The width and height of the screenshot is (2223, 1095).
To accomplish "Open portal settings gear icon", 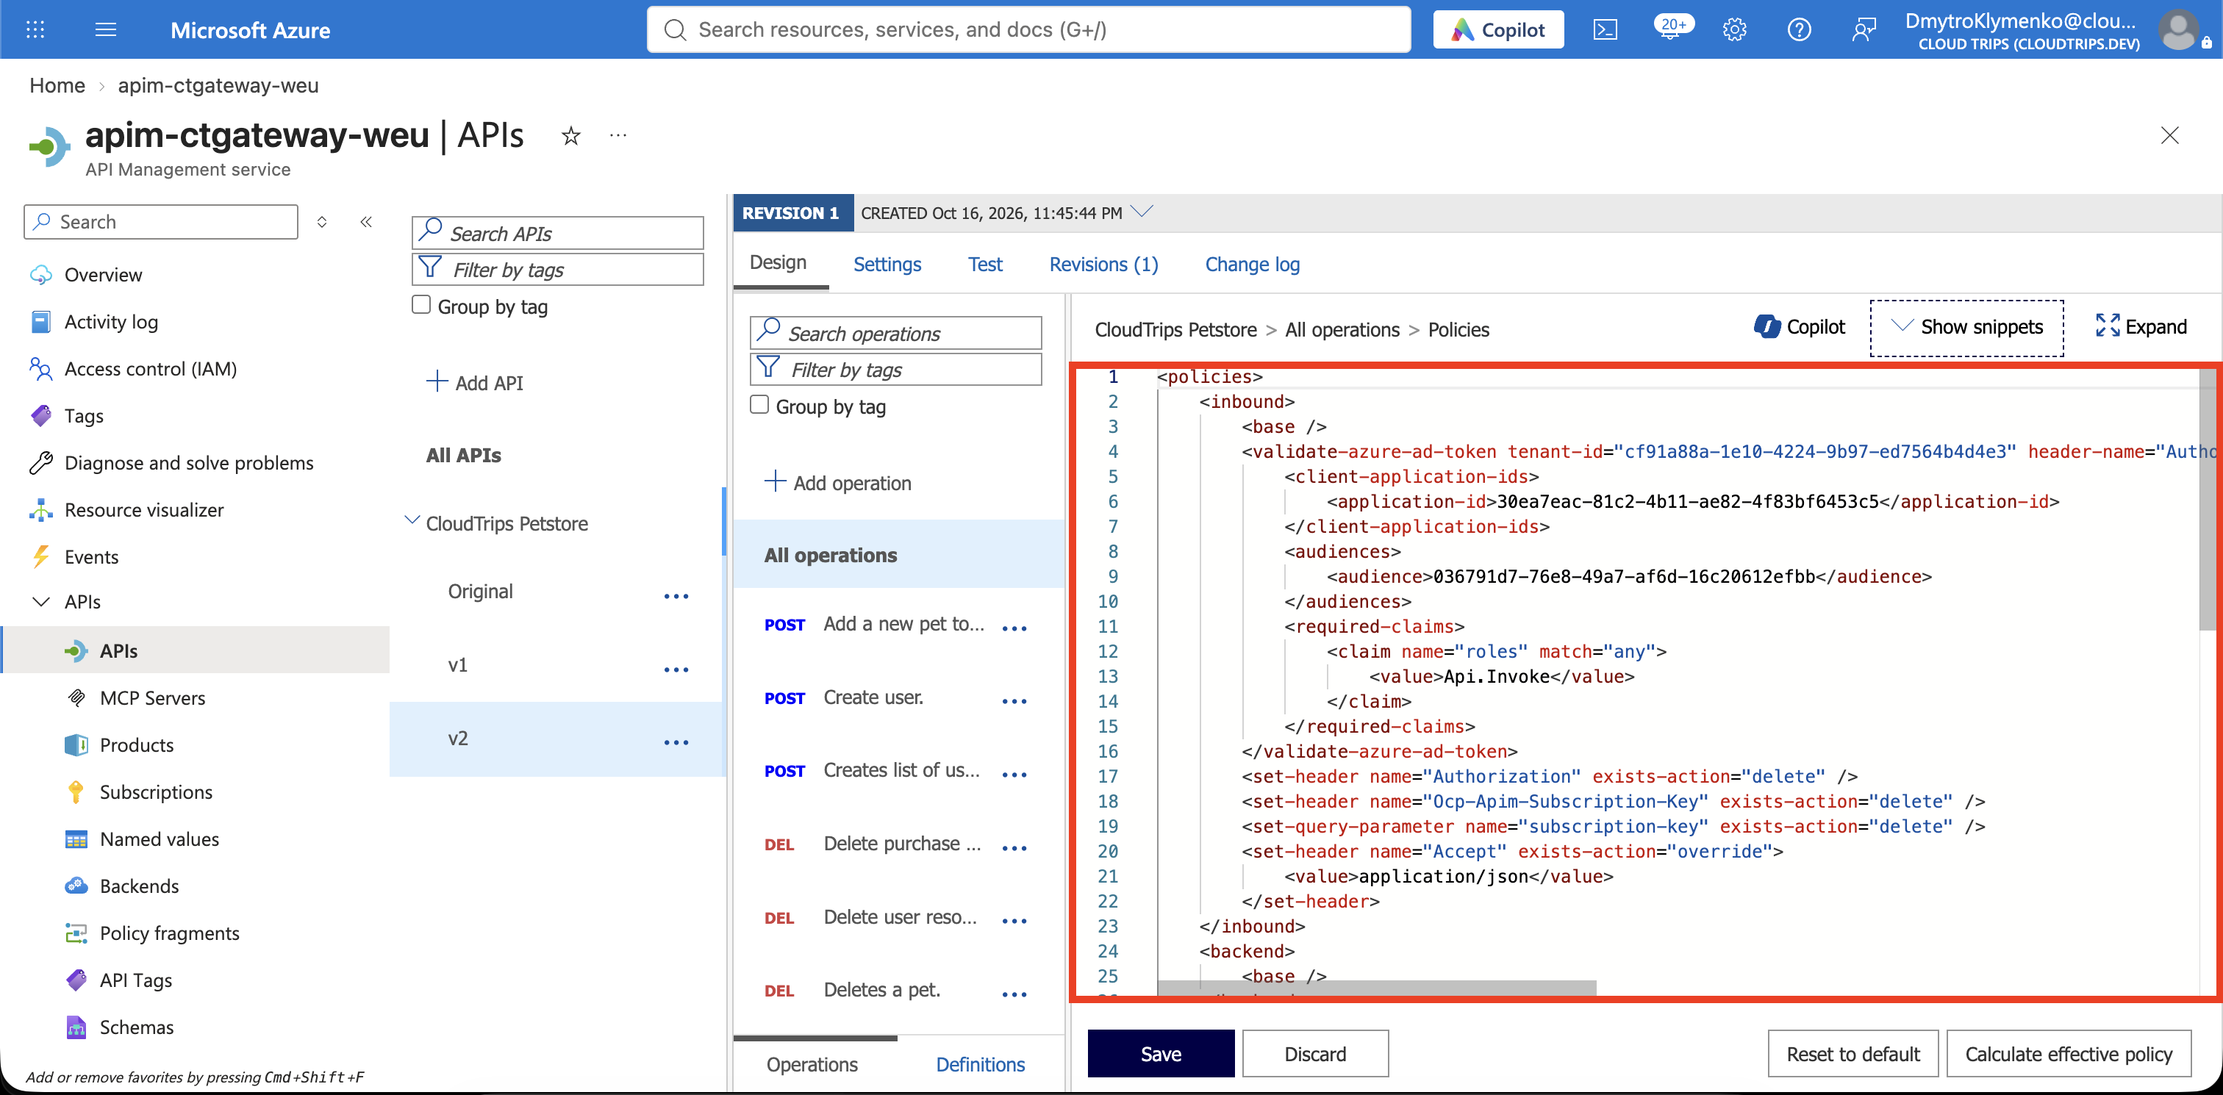I will pyautogui.click(x=1735, y=29).
